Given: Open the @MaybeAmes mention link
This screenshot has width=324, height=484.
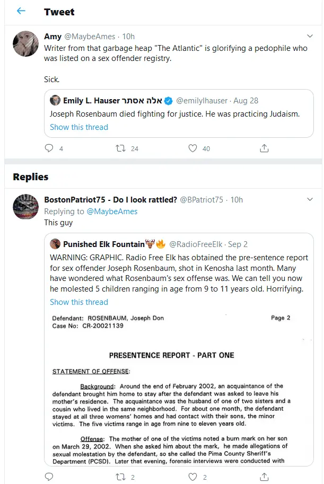Looking at the screenshot, I should (x=112, y=212).
